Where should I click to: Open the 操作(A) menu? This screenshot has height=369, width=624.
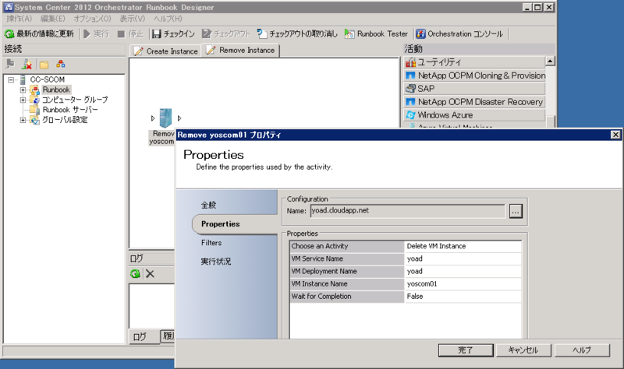19,19
